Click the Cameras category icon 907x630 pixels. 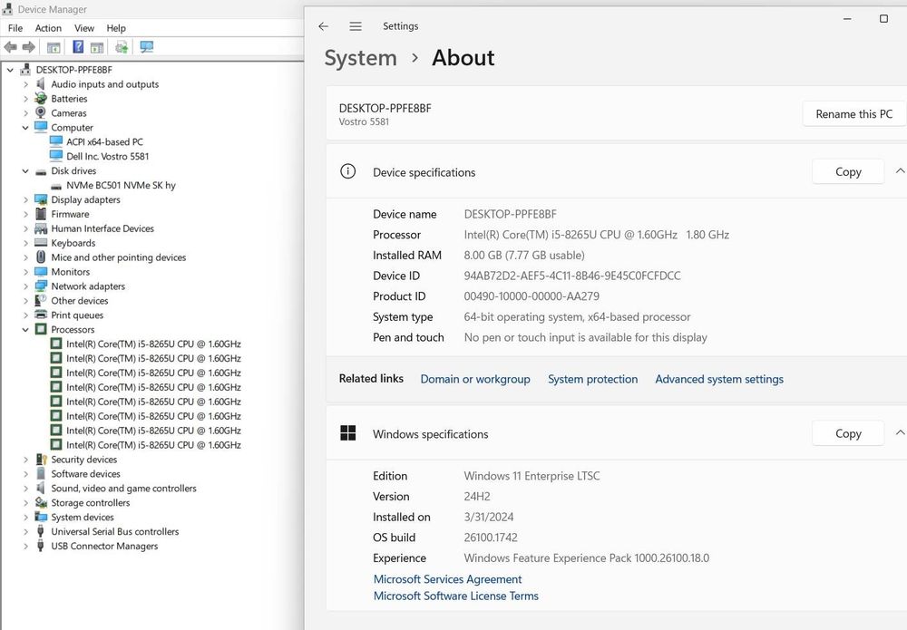(41, 112)
